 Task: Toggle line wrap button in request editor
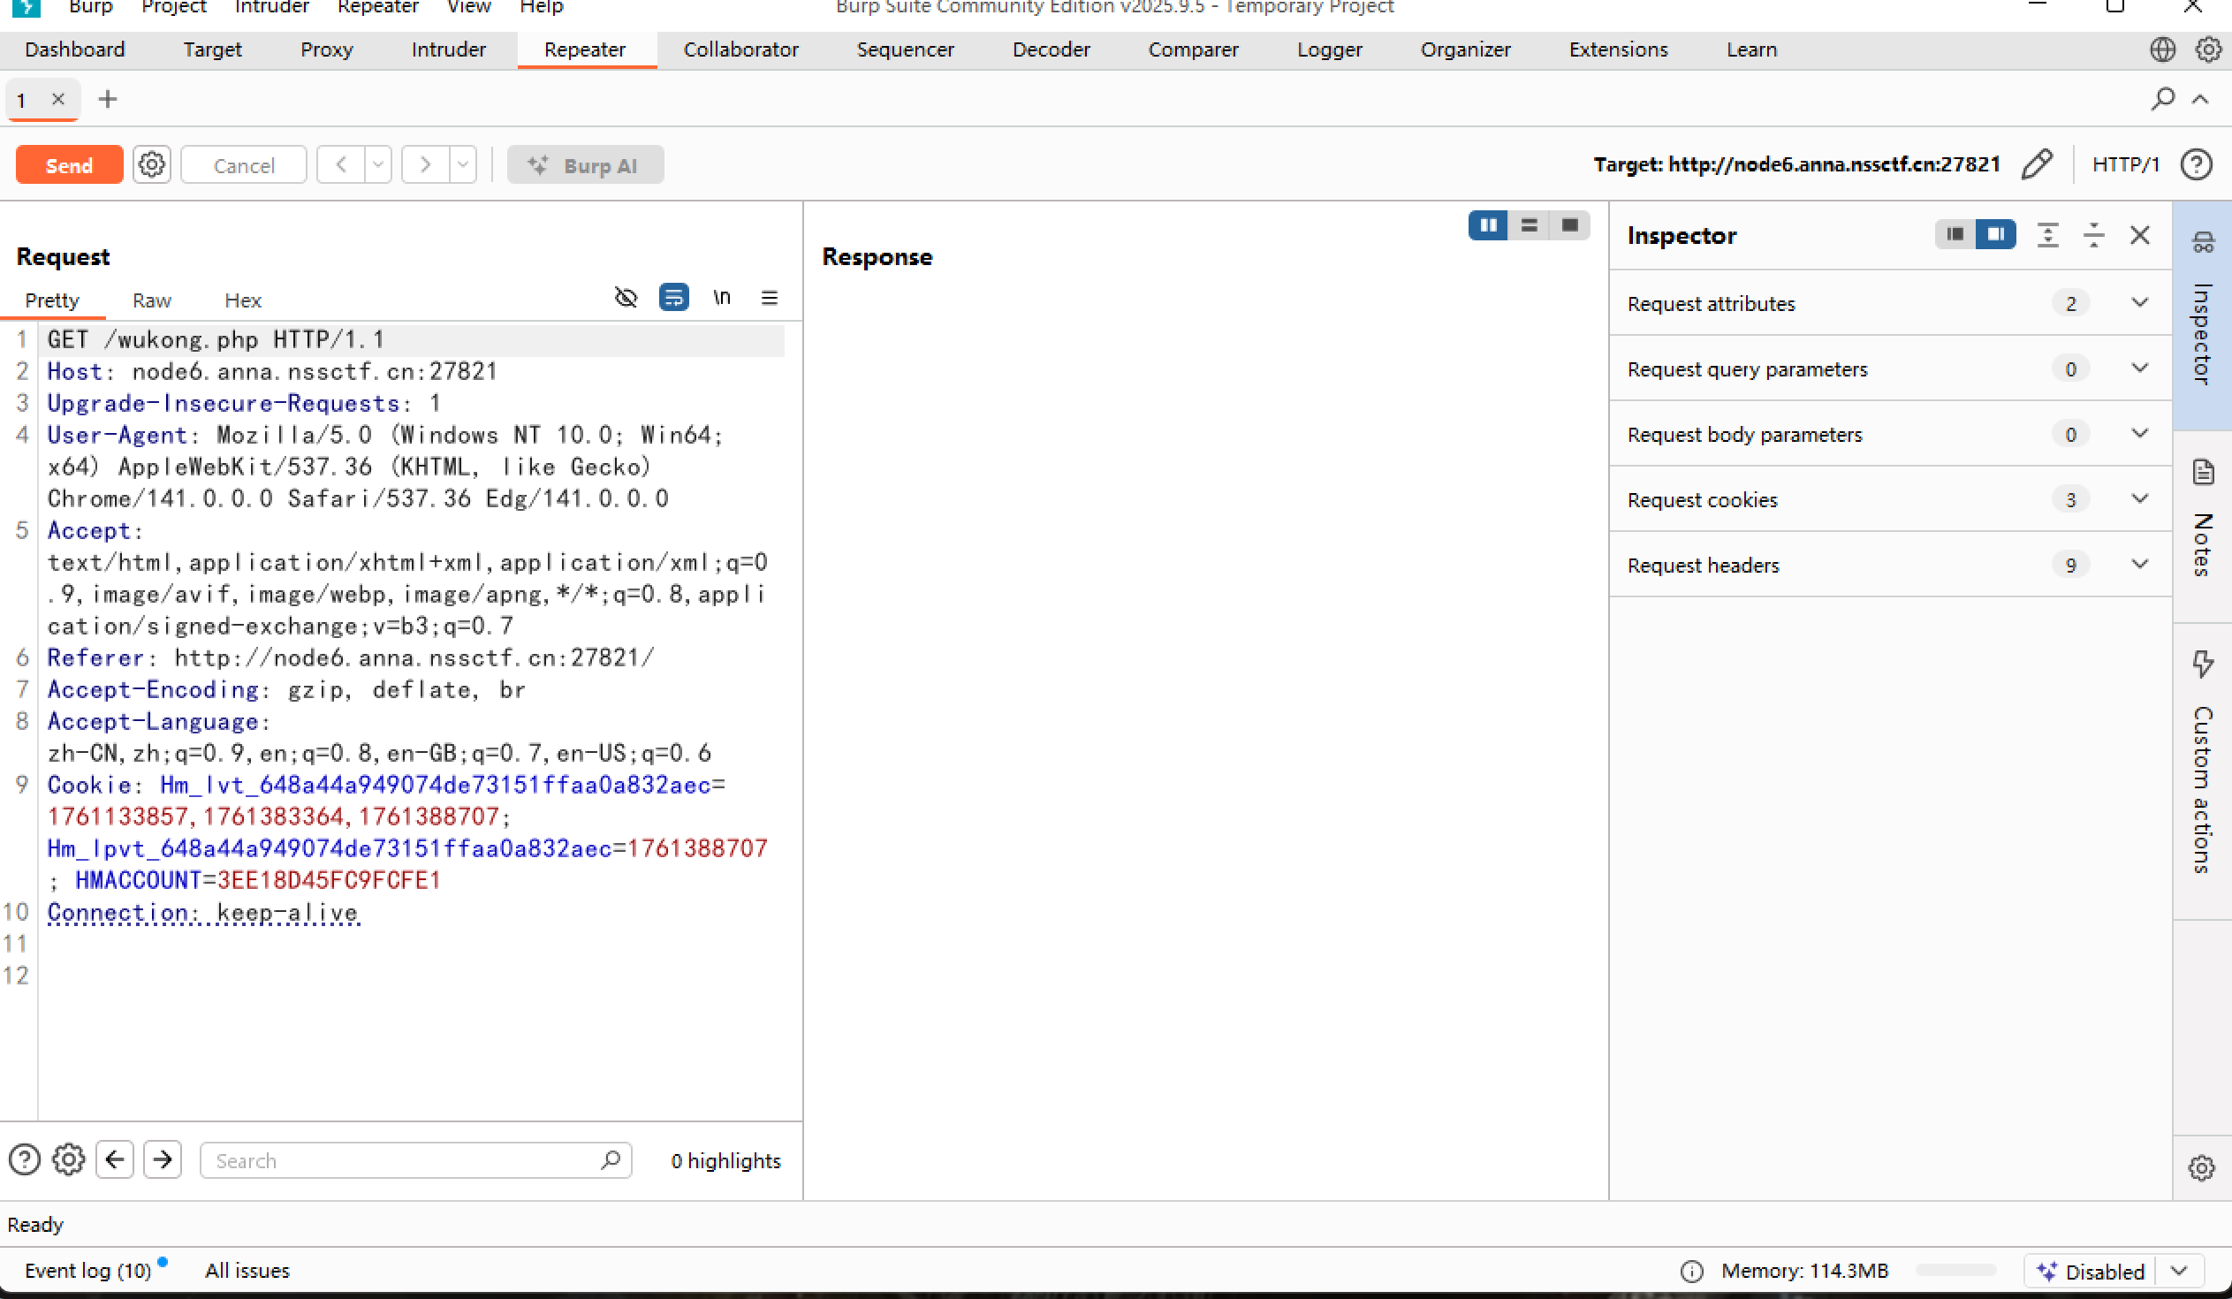click(673, 298)
